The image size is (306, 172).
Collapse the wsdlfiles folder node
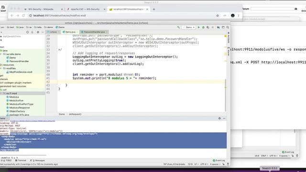click(1, 68)
